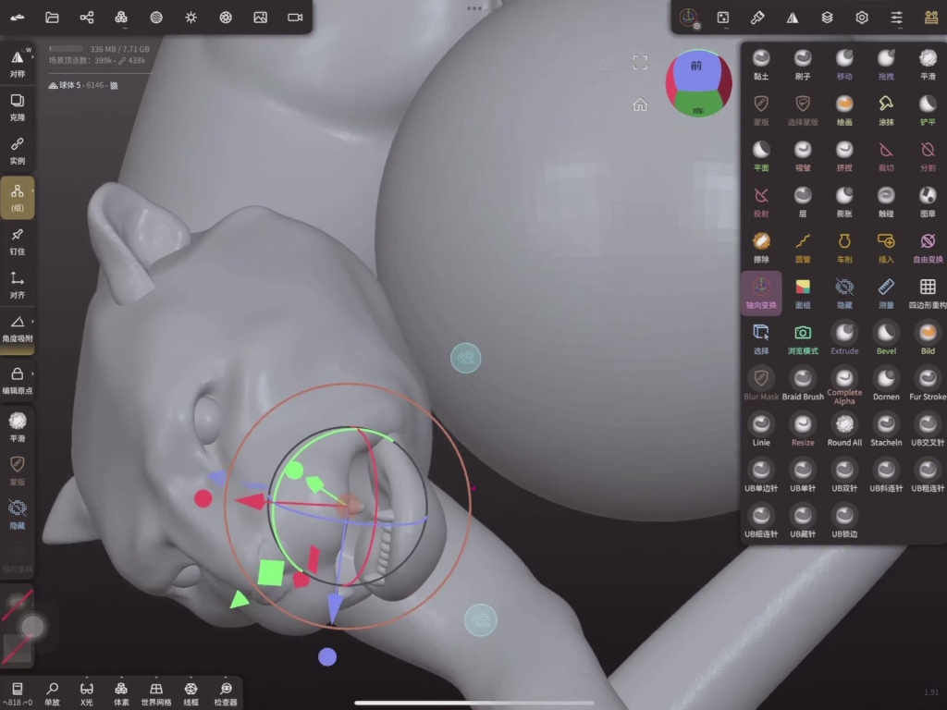Click the (组) group button
The width and height of the screenshot is (947, 710).
[18, 198]
